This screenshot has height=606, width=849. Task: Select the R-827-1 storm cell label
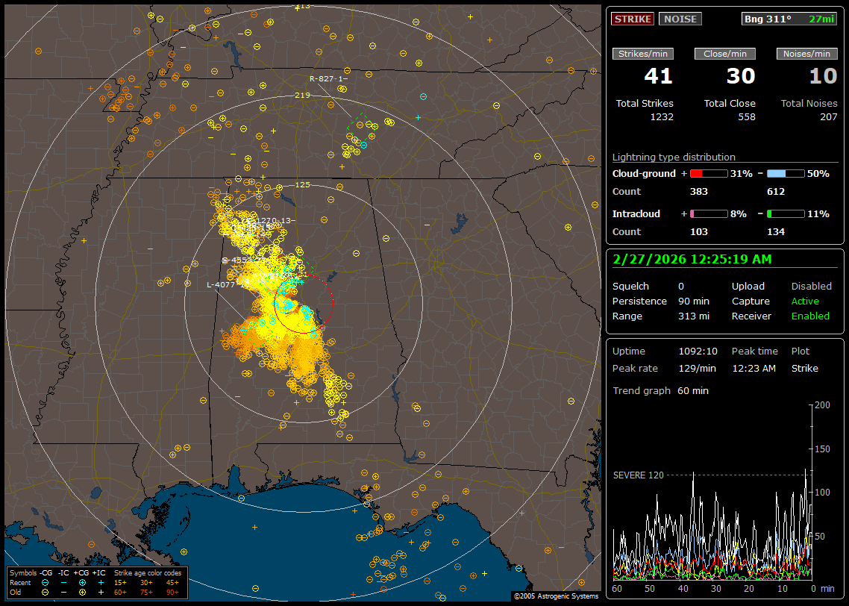click(x=328, y=78)
